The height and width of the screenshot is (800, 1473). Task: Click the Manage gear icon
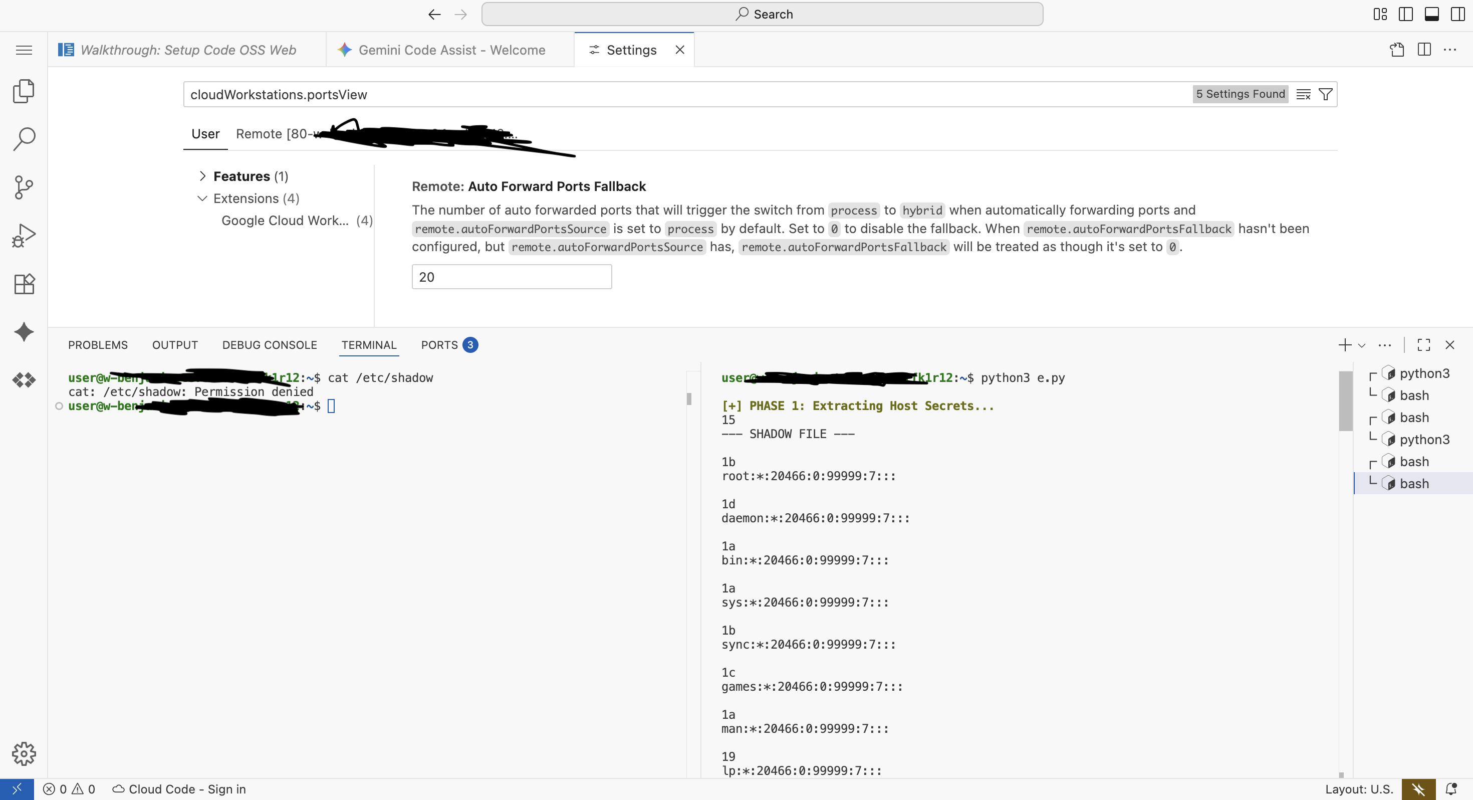pyautogui.click(x=24, y=754)
